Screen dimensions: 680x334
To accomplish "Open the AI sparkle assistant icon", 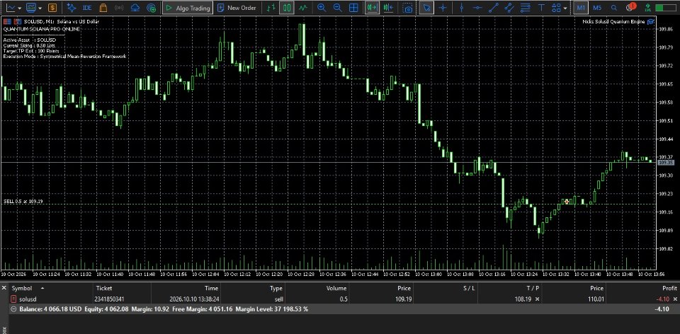I will (x=72, y=8).
